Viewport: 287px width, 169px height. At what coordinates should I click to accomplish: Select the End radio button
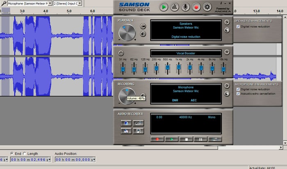12,153
